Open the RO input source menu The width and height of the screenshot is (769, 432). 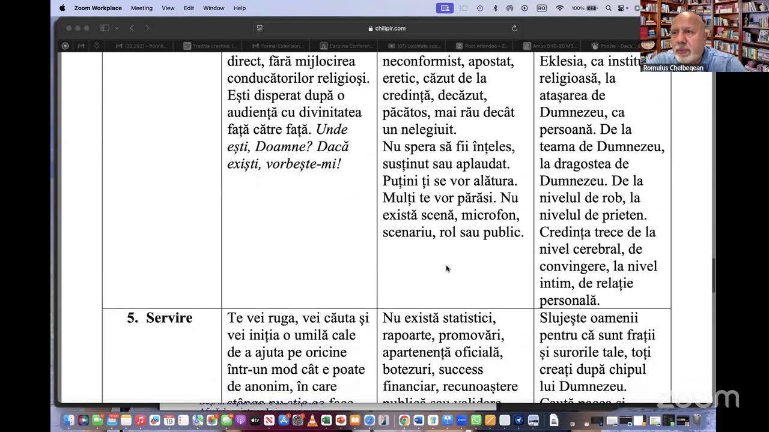click(542, 8)
